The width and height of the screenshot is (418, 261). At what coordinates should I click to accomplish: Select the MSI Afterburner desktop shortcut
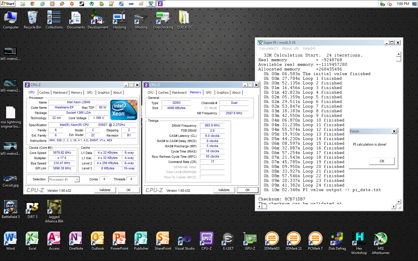pyautogui.click(x=381, y=243)
